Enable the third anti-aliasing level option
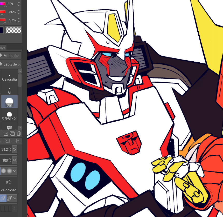This screenshot has height=217, width=223. pos(9,171)
